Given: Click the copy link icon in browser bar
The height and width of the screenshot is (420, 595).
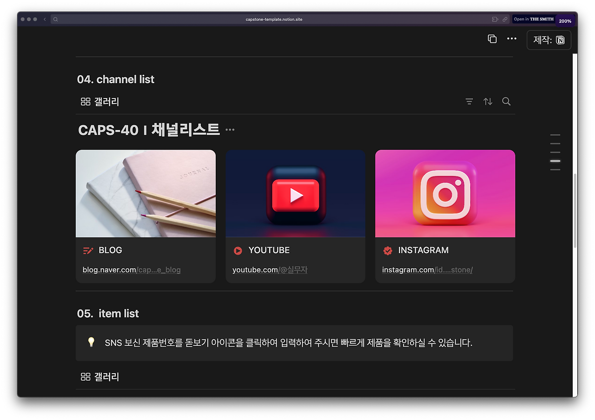Looking at the screenshot, I should (505, 20).
